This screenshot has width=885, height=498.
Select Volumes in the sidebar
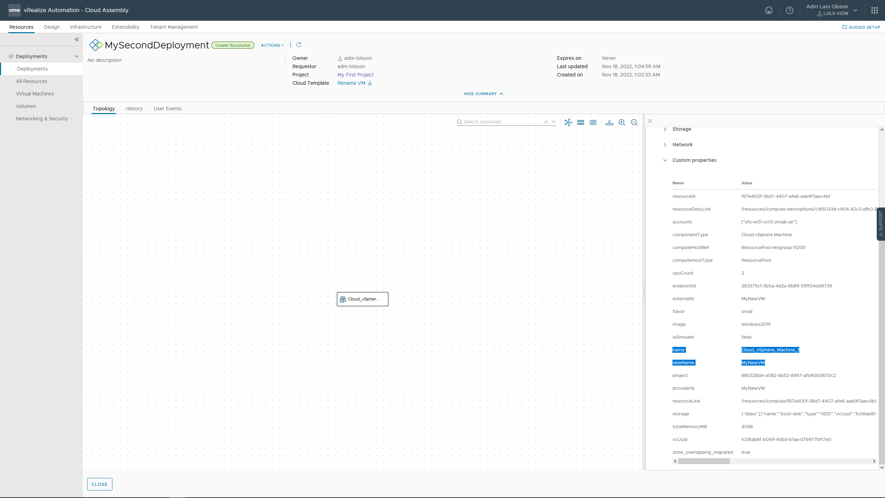[26, 106]
